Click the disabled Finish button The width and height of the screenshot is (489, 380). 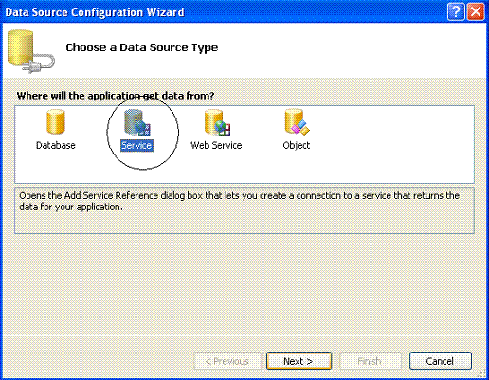(371, 361)
